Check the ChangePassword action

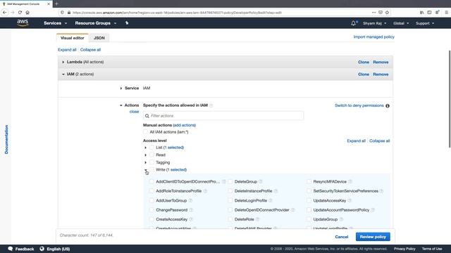pos(152,210)
